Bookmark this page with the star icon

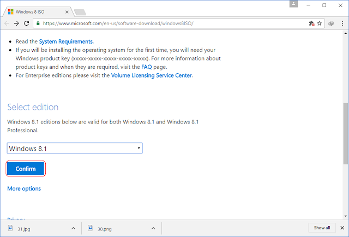[320, 23]
